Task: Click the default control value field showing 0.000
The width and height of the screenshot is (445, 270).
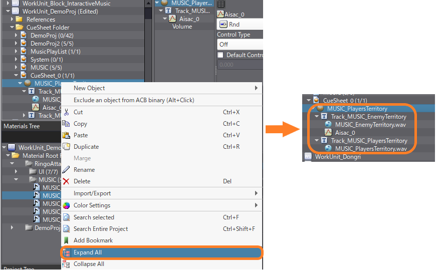Action: (x=240, y=65)
